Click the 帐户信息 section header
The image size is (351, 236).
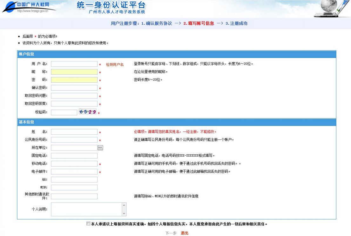[x=177, y=54]
